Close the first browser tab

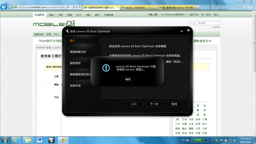pos(118,8)
